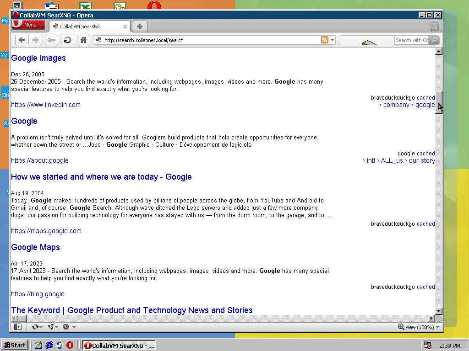
Task: Open the https://blog.google URL link
Action: click(x=38, y=294)
